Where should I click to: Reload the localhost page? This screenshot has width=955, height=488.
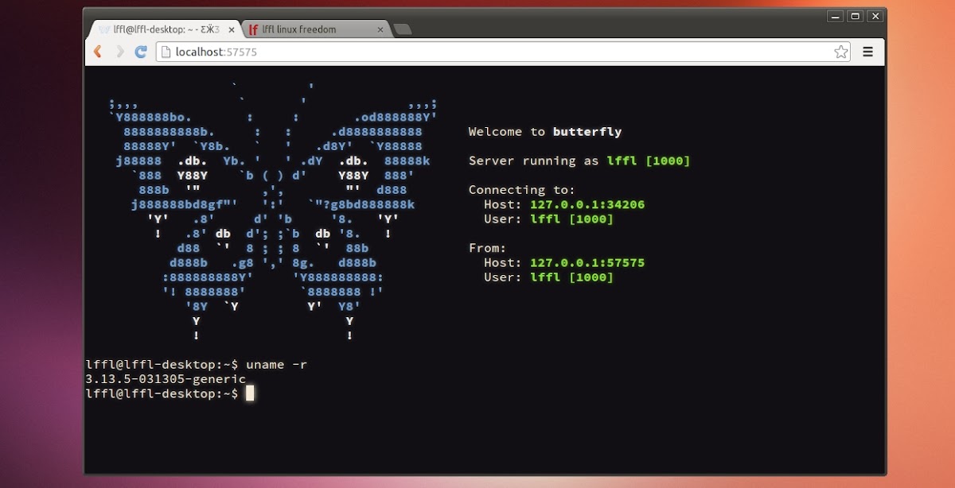pyautogui.click(x=142, y=52)
